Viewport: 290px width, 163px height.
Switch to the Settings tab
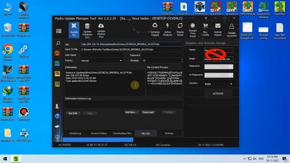[x=169, y=133]
